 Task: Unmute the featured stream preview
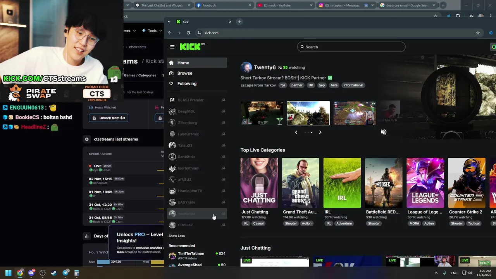click(384, 132)
